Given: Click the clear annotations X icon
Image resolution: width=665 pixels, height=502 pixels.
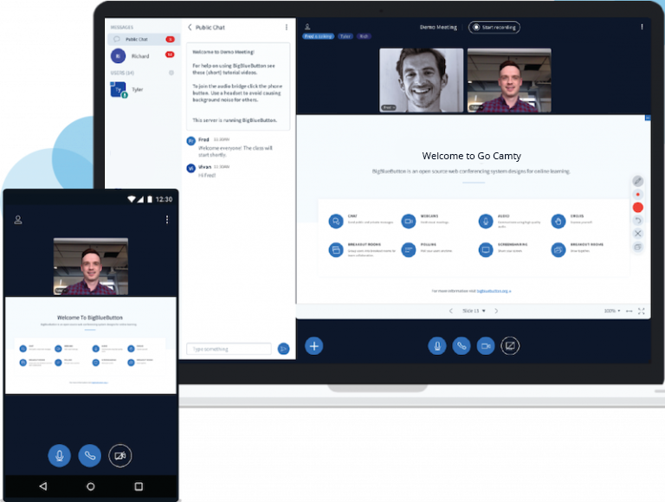Looking at the screenshot, I should point(638,234).
